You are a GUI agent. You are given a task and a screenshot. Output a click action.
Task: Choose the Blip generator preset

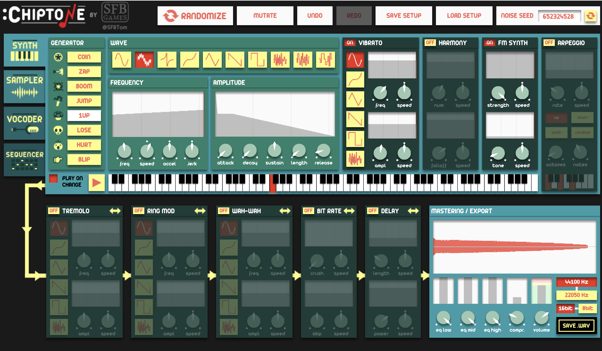[x=84, y=160]
